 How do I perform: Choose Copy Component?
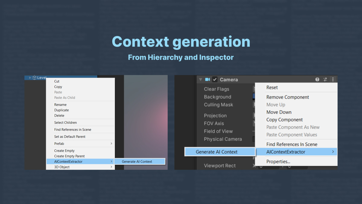[296, 120]
